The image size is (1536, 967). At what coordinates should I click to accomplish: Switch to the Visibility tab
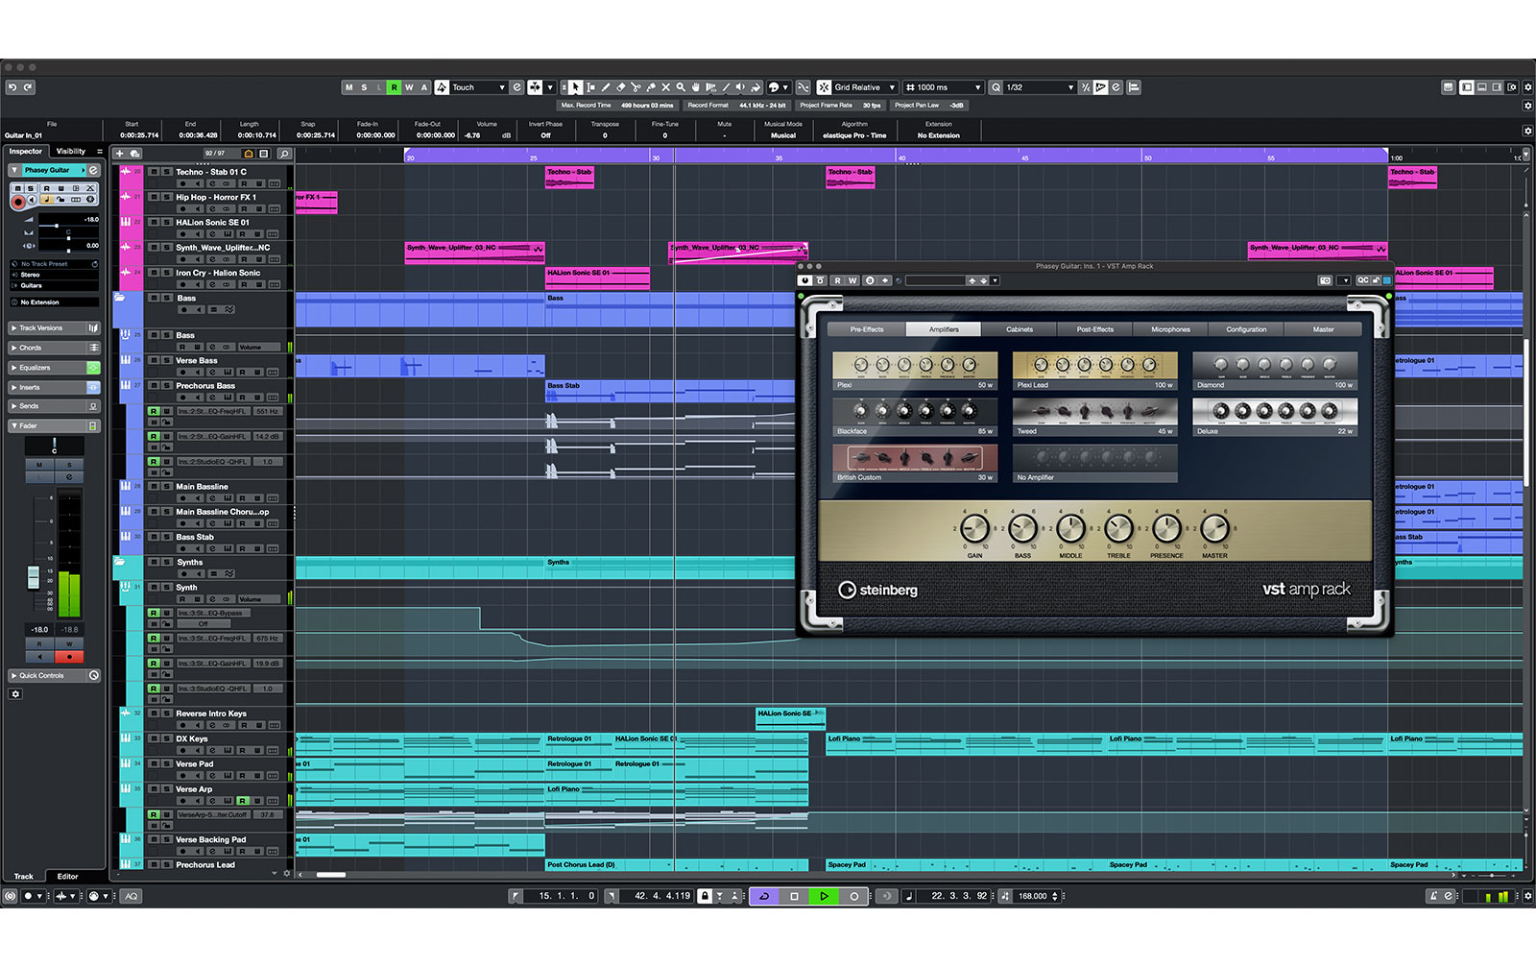70,152
